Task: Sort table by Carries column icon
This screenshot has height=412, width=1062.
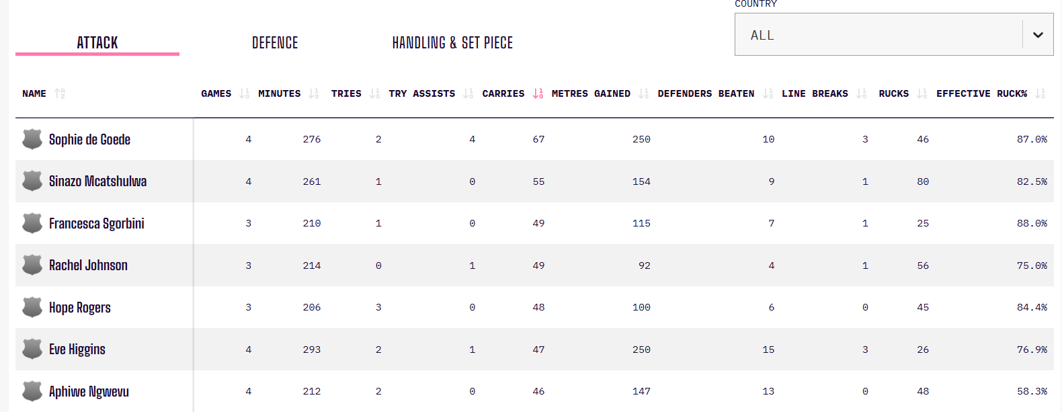Action: point(538,93)
